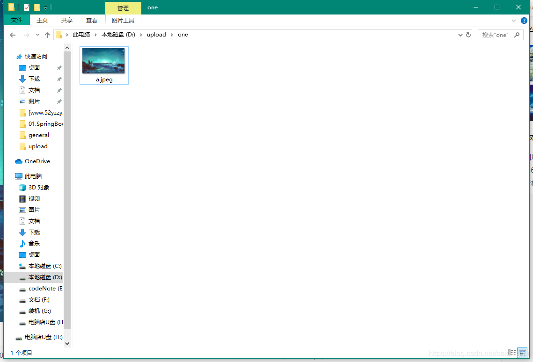Image resolution: width=533 pixels, height=362 pixels.
Task: Click the search magnifier in the search box
Action: (516, 35)
